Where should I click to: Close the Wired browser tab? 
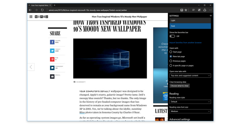coord(50,5)
